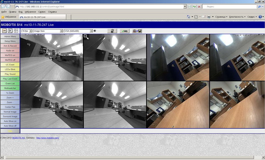Open the Справка menu

(52, 12)
